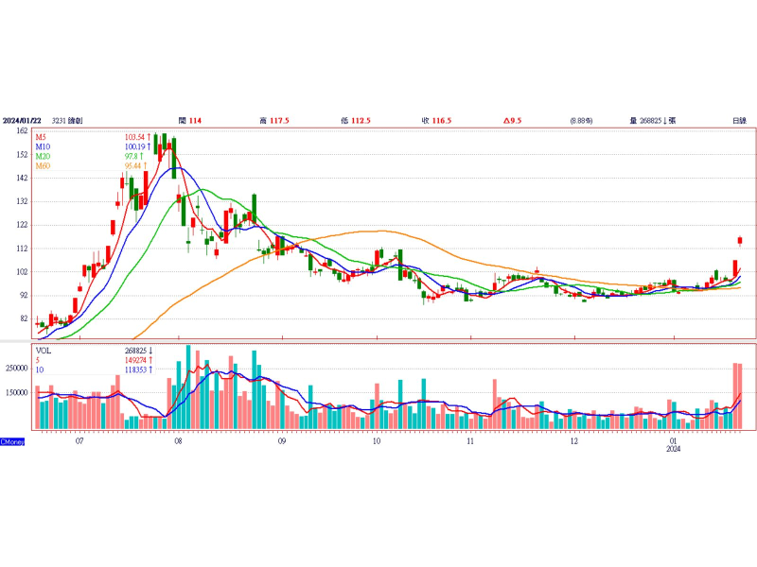Jump to the 11 month marker
The width and height of the screenshot is (757, 567).
pyautogui.click(x=470, y=441)
